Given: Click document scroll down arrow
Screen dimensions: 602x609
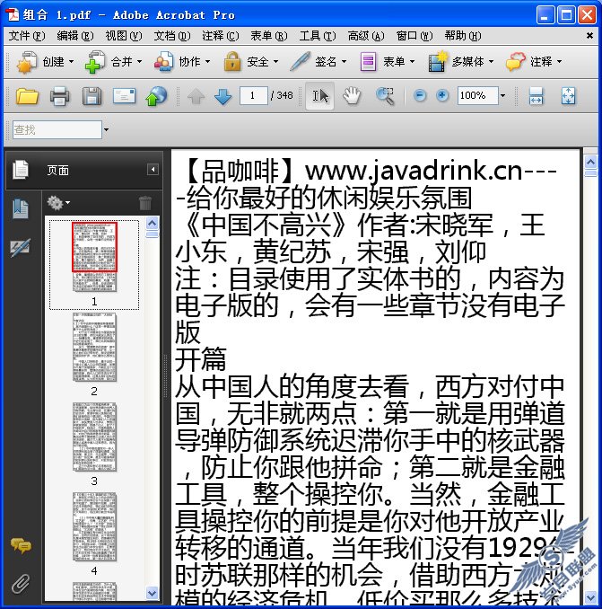Looking at the screenshot, I should (x=590, y=597).
